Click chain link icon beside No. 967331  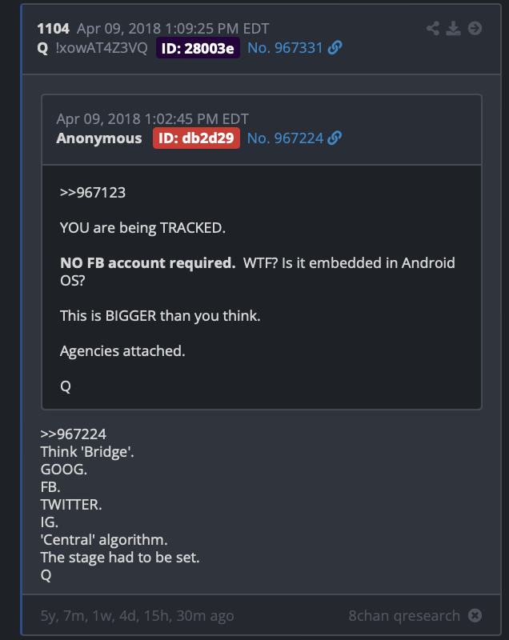point(335,48)
